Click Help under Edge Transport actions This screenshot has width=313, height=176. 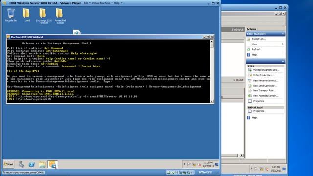pyautogui.click(x=254, y=55)
